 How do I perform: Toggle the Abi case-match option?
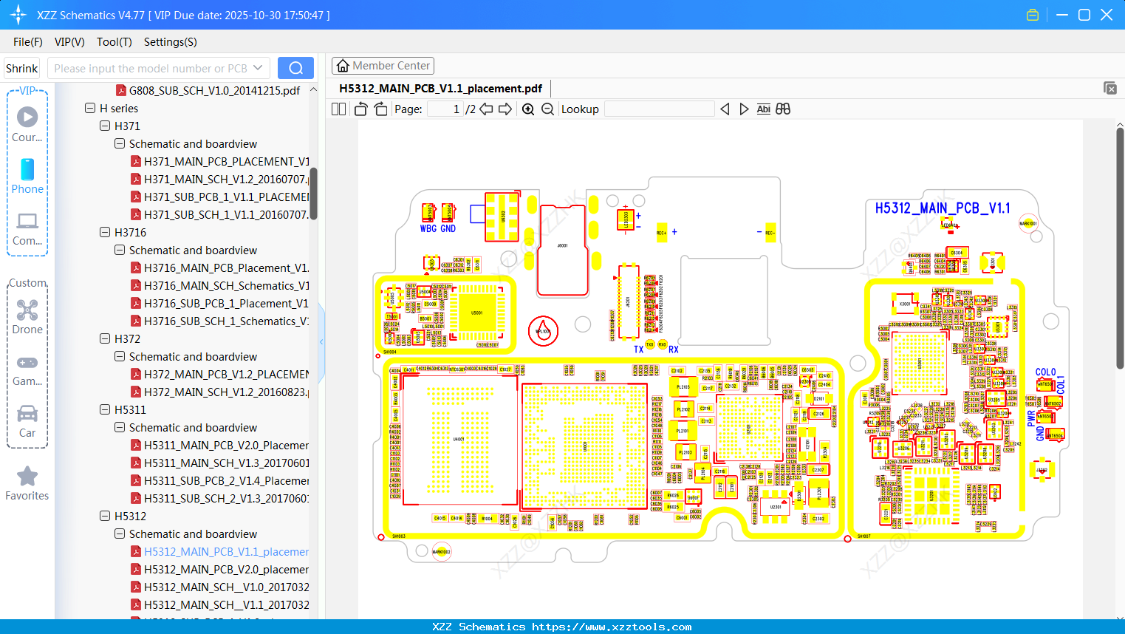[x=763, y=109]
